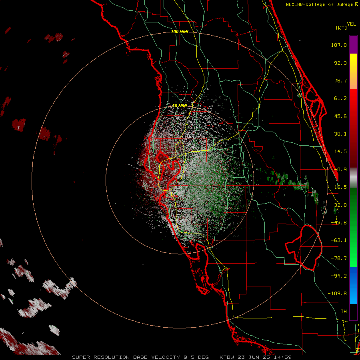Viewport: 360px width, 360px height.
Task: Click the VEL legend title
Action: pyautogui.click(x=351, y=24)
